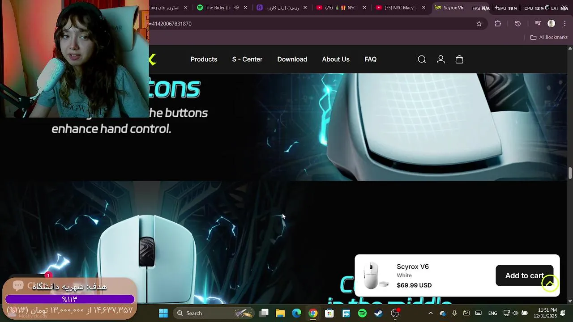Image resolution: width=573 pixels, height=322 pixels.
Task: Open OBS Studio from the taskbar
Action: click(x=395, y=313)
